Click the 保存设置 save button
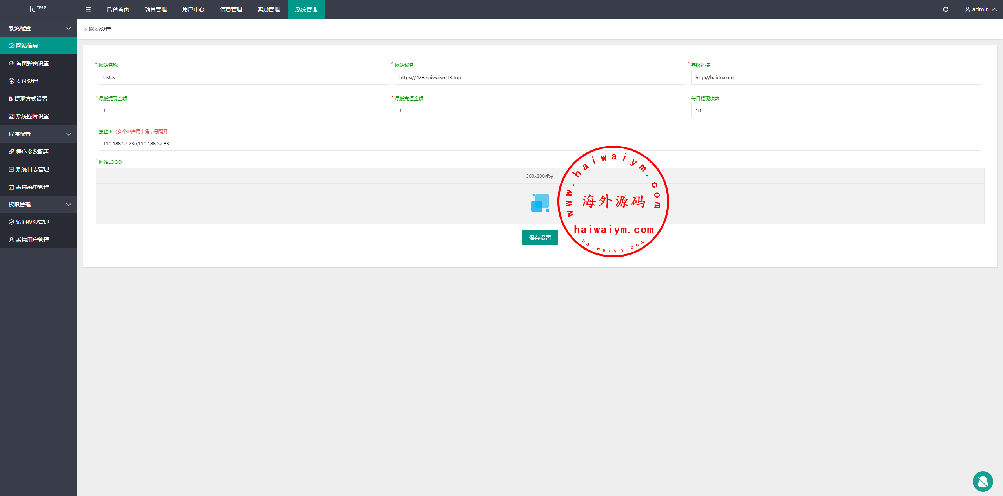Viewport: 1003px width, 496px height. click(x=540, y=238)
